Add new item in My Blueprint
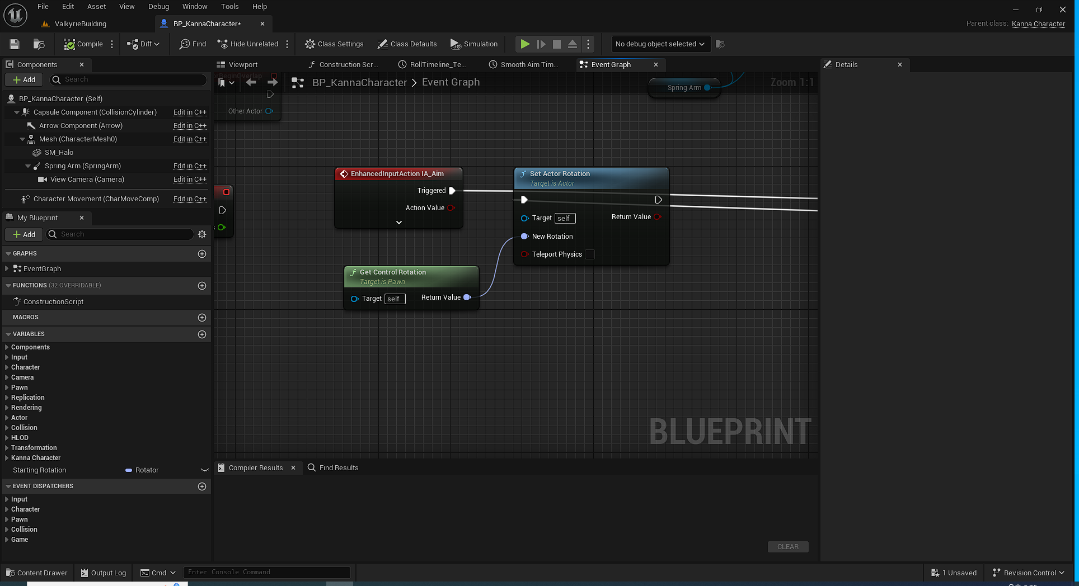 coord(24,235)
